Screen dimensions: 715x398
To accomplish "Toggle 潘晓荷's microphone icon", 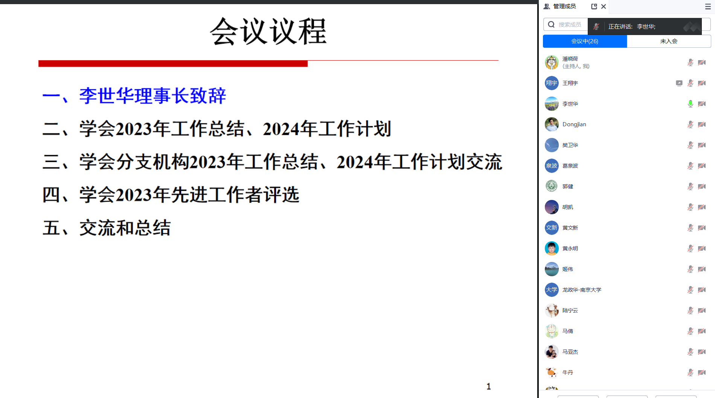I will coord(690,62).
